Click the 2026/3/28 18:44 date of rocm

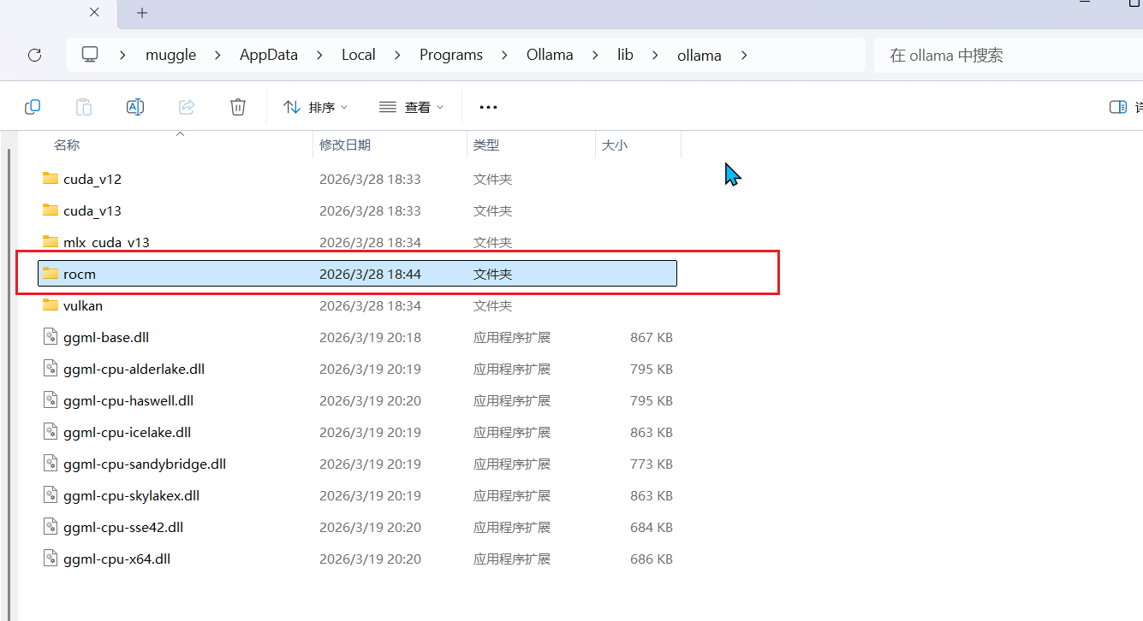(x=370, y=274)
